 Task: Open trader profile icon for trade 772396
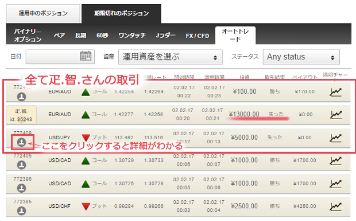point(22,188)
